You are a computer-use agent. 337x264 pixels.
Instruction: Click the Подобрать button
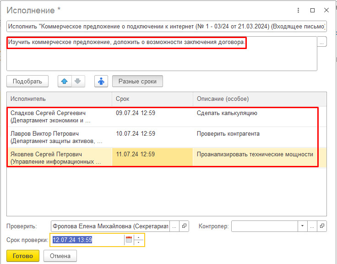[x=27, y=81]
